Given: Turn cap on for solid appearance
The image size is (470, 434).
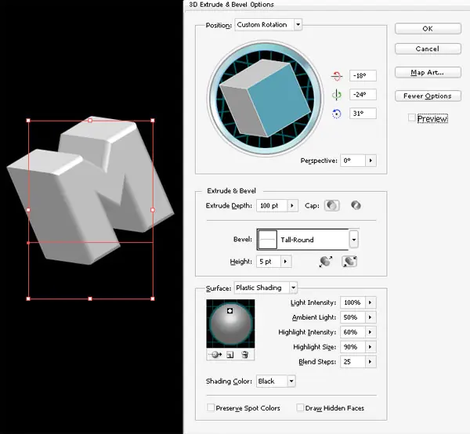Looking at the screenshot, I should (x=332, y=205).
